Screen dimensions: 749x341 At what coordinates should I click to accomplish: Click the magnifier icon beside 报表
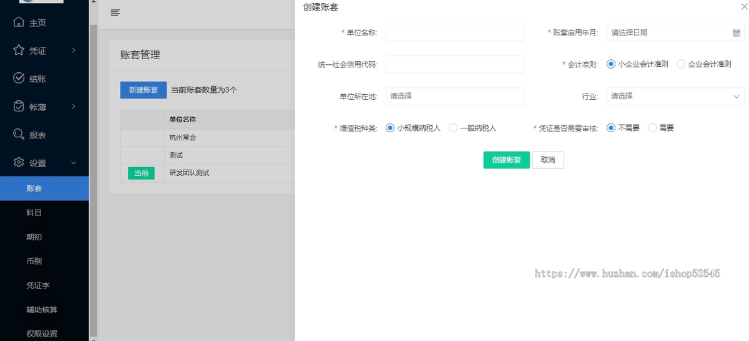click(x=19, y=135)
